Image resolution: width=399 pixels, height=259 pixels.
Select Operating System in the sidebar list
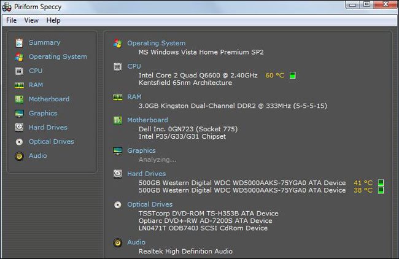pos(58,57)
